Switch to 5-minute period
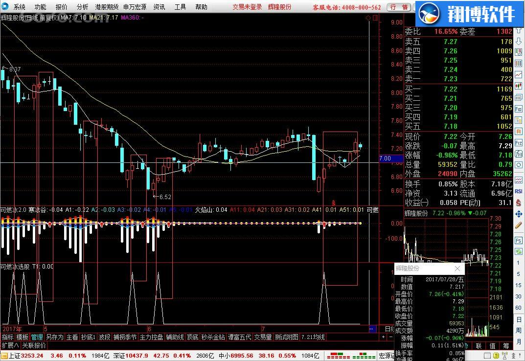Viewport: 525px width, 361px height. pyautogui.click(x=519, y=274)
